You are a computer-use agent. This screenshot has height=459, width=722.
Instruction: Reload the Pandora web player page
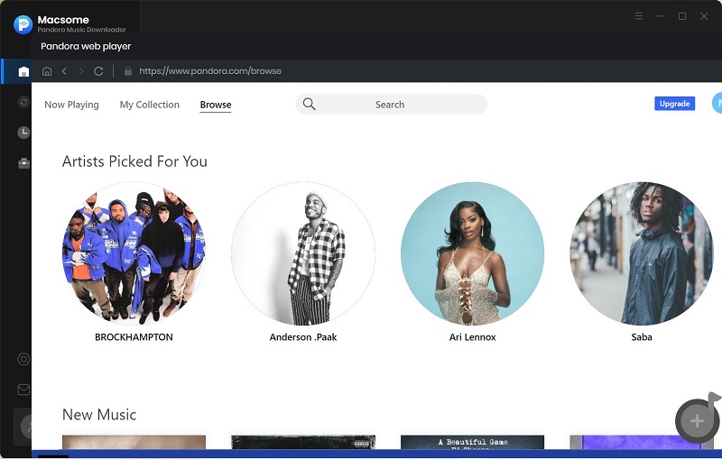click(x=98, y=71)
